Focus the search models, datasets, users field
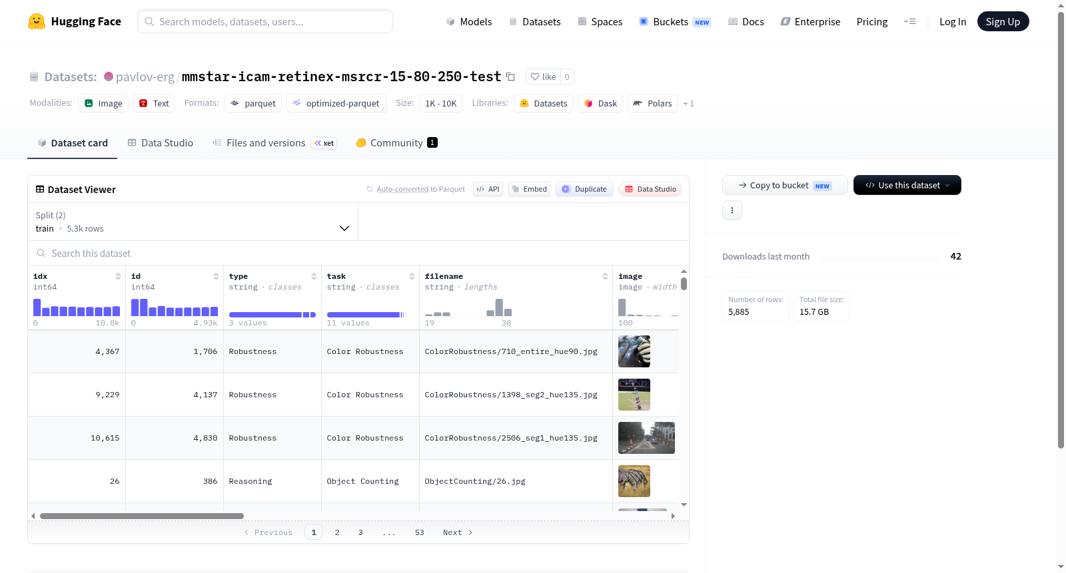The image size is (1066, 573). coord(265,21)
